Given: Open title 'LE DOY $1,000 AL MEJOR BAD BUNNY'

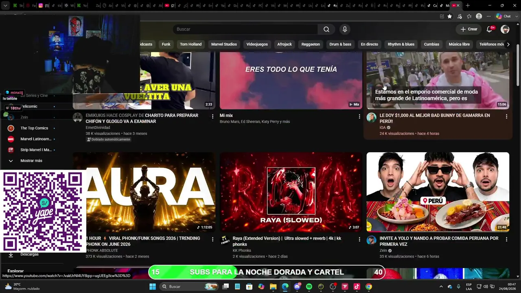Looking at the screenshot, I should click(435, 118).
